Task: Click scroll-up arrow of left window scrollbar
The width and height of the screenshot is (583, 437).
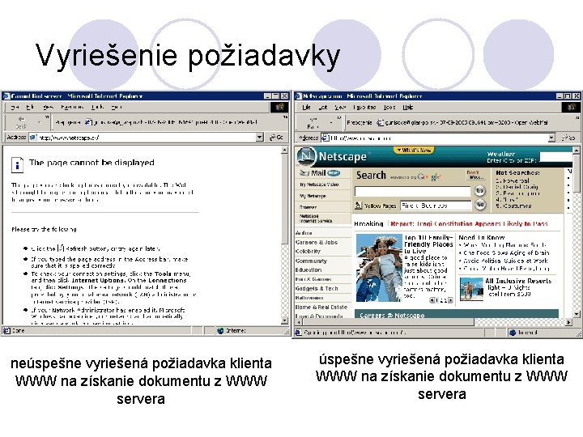Action: [284, 151]
